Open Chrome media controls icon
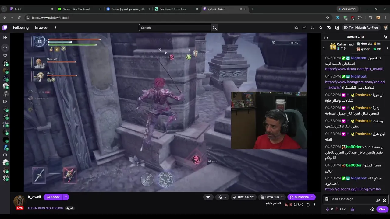This screenshot has width=390, height=219. point(370,18)
